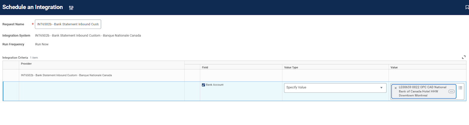
Task: Click the bookmark icon in the header
Action: click(467, 7)
